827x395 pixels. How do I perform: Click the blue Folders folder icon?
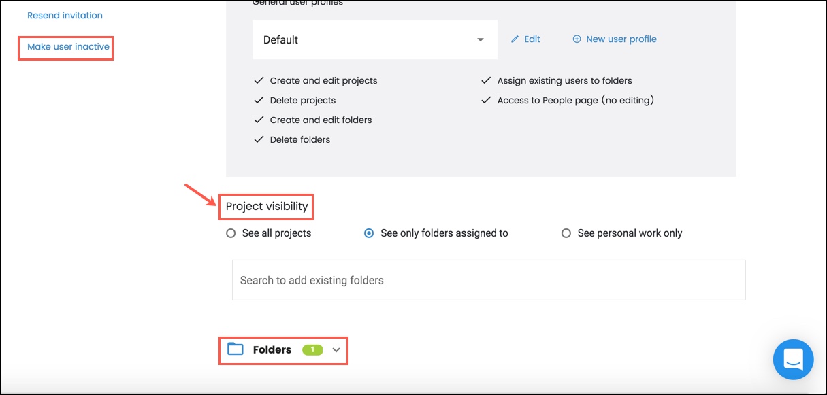click(x=236, y=349)
